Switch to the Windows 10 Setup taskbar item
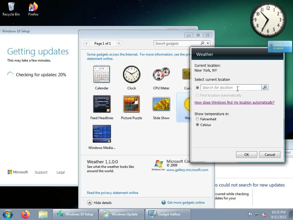The image size is (293, 220). pyautogui.click(x=75, y=214)
